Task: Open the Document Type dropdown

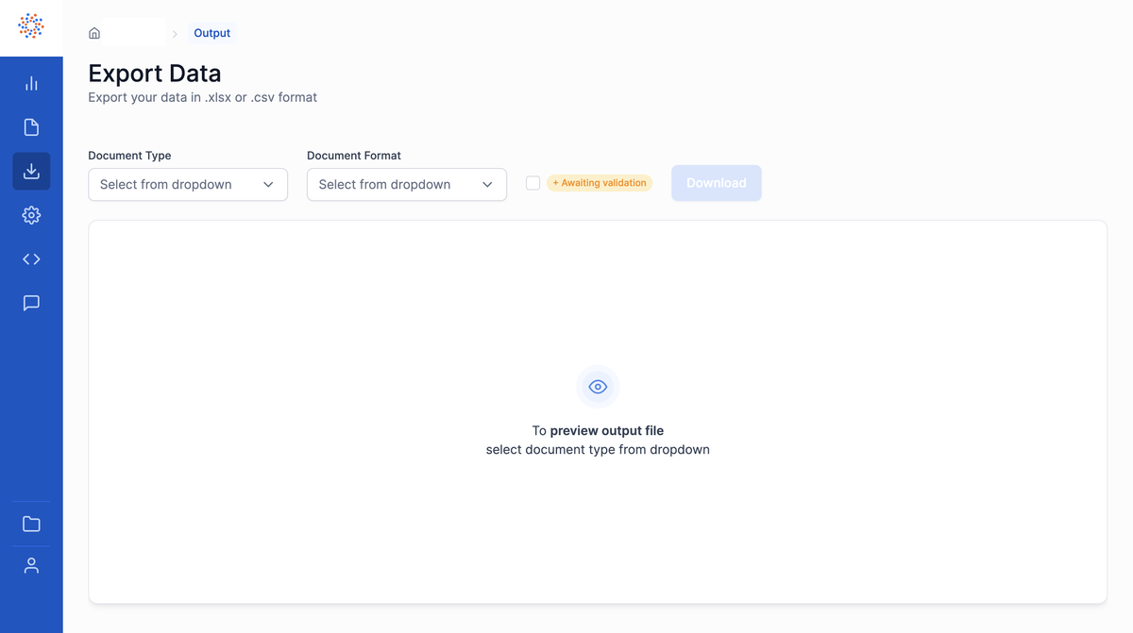Action: point(187,185)
